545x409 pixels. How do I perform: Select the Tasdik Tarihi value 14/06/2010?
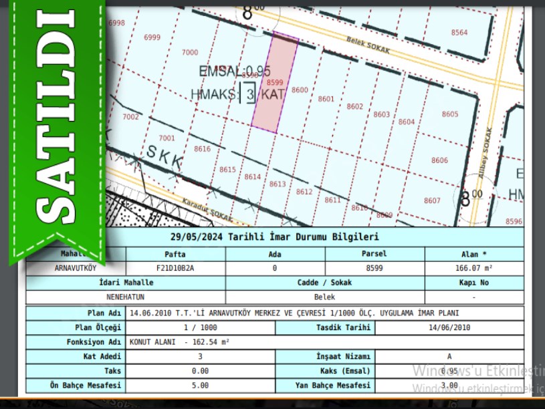click(x=449, y=327)
